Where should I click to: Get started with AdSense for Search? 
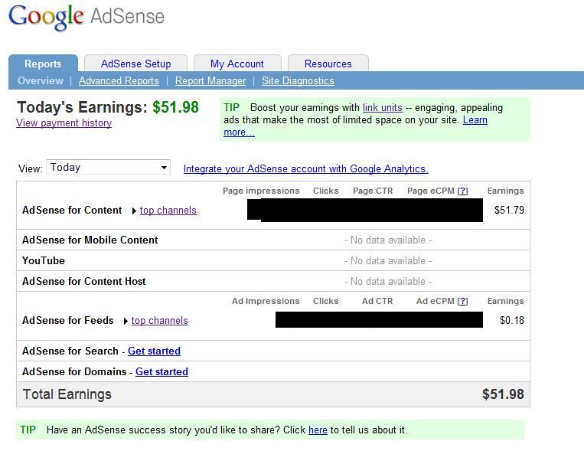pyautogui.click(x=154, y=351)
